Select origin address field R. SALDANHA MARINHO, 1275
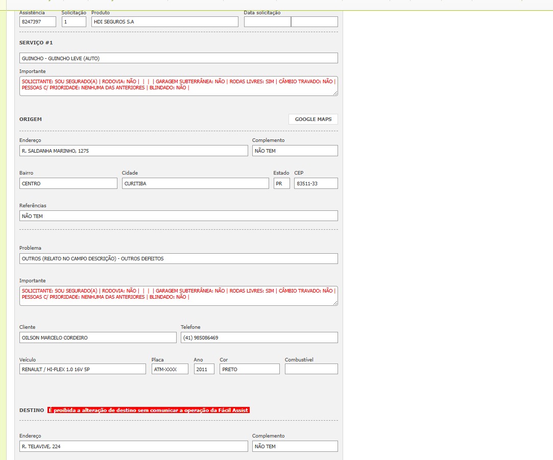The width and height of the screenshot is (553, 460). click(x=133, y=151)
